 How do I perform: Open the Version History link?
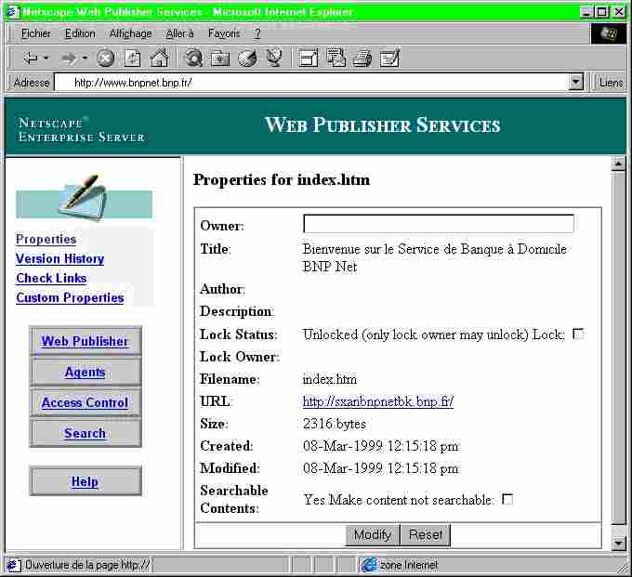pyautogui.click(x=60, y=258)
